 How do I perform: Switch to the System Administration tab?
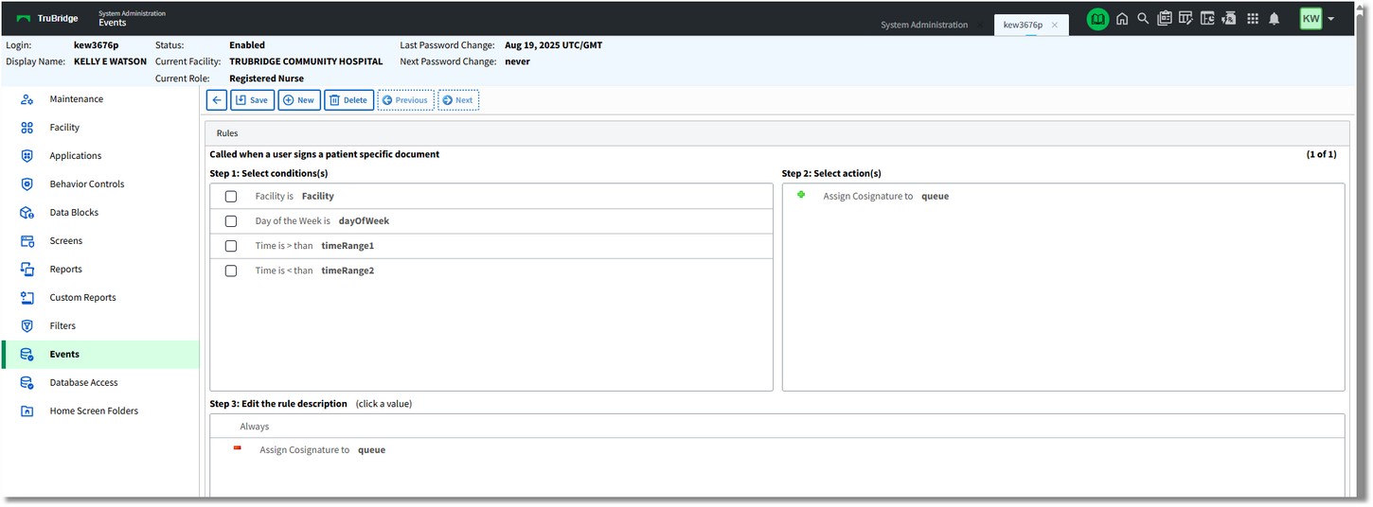point(923,26)
